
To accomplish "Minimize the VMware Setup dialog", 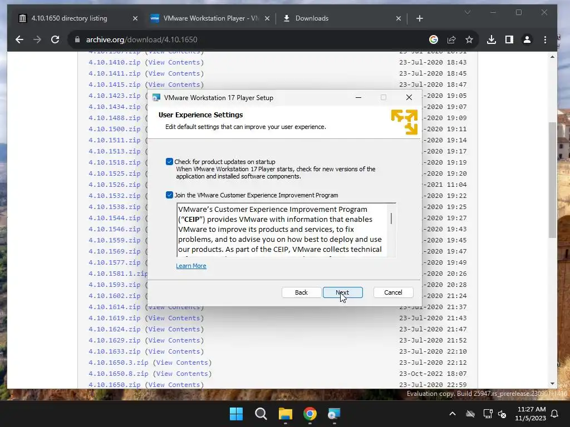I will coord(358,97).
